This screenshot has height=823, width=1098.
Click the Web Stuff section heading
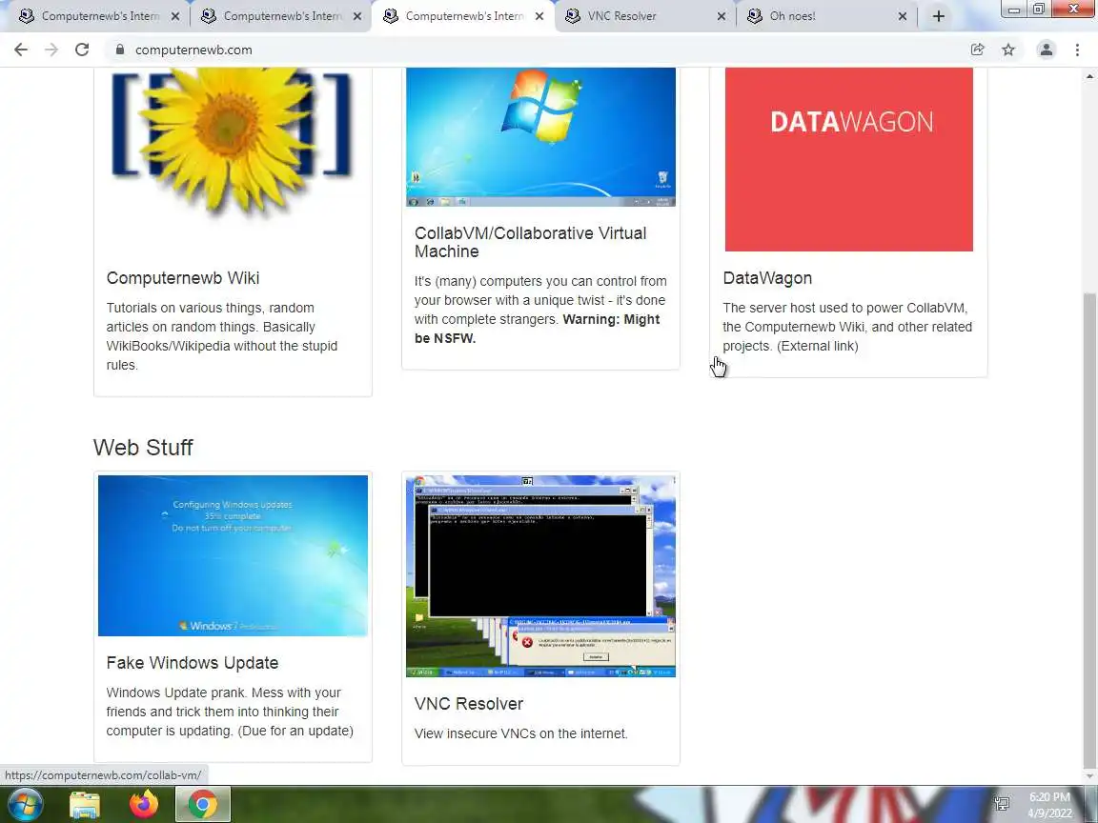143,447
